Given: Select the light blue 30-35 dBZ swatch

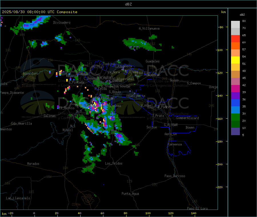Looking at the screenshot, I should [235, 110].
